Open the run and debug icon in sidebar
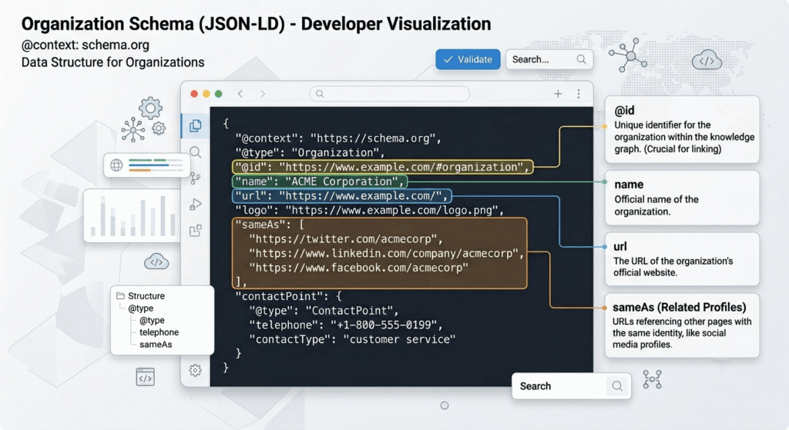Viewport: 789px width, 430px height. [195, 205]
